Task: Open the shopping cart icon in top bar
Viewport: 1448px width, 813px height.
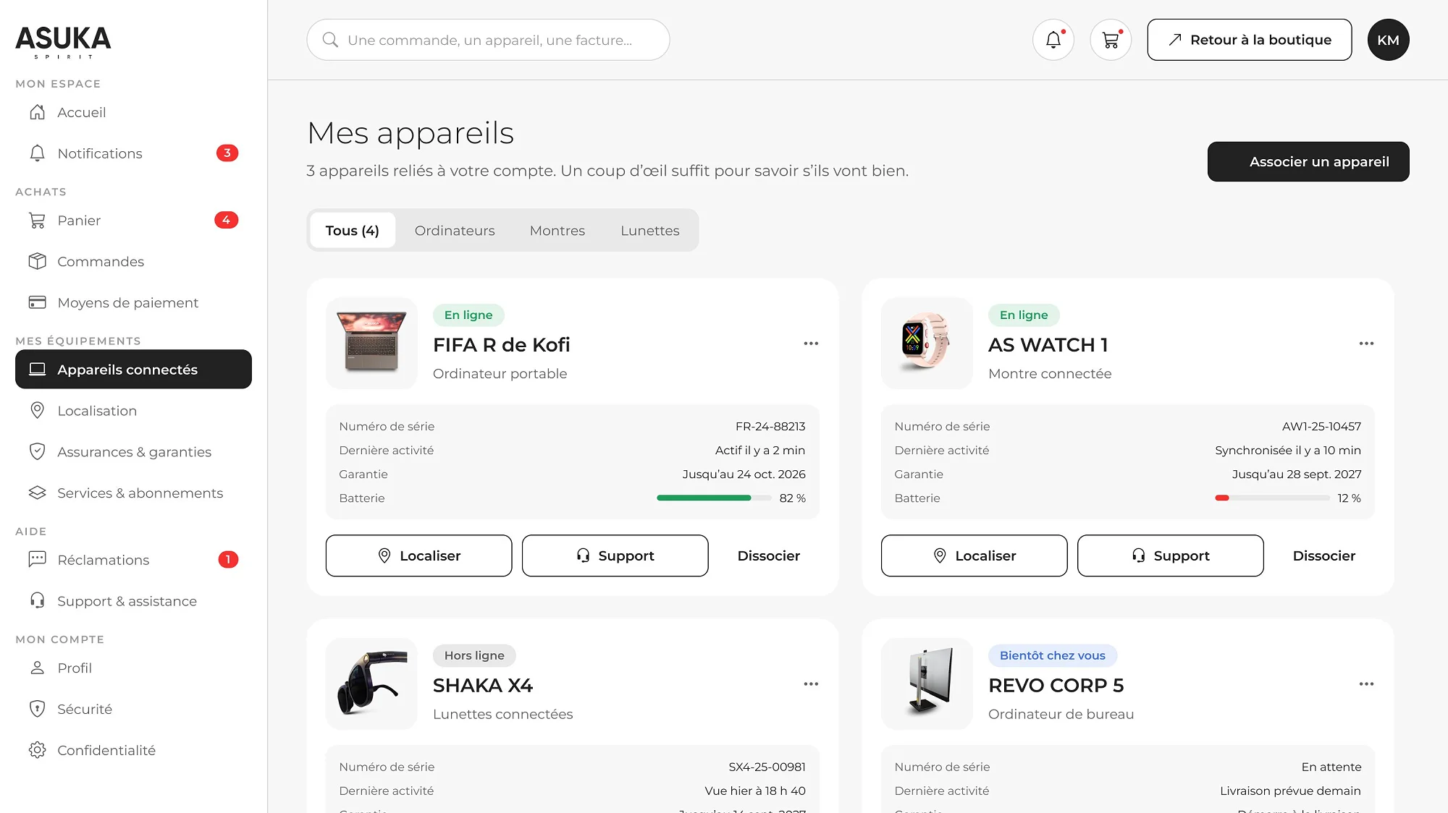Action: (x=1111, y=40)
